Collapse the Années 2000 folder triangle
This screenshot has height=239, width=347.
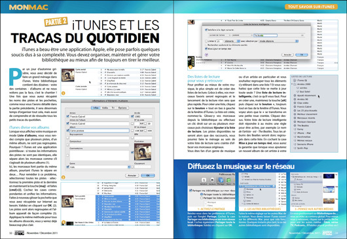click(x=292, y=84)
